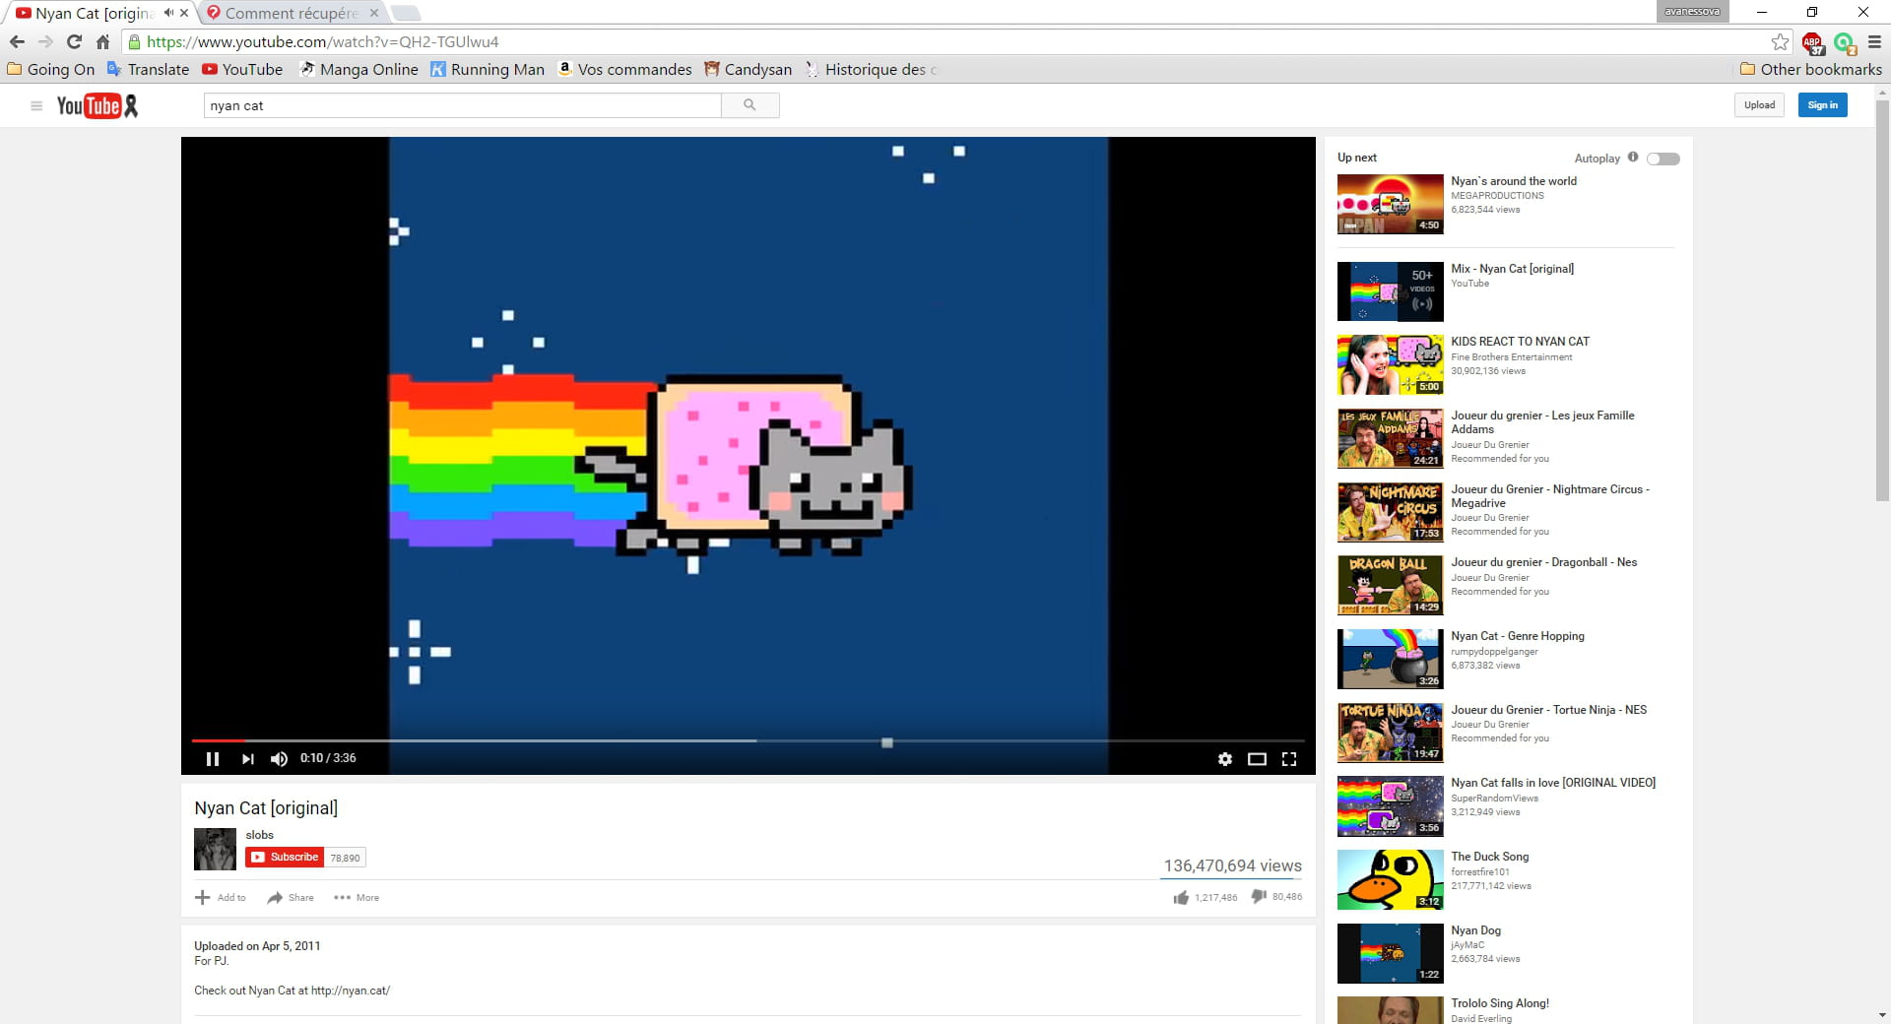Toggle Autoplay switch
Viewport: 1891px width, 1024px height.
click(1663, 159)
